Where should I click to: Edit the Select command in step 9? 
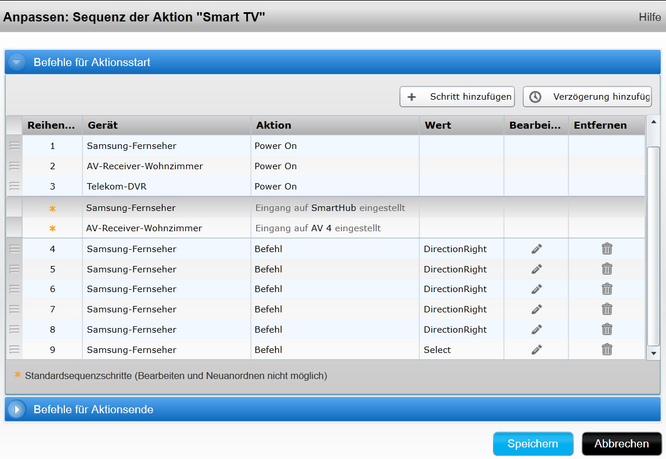(537, 349)
